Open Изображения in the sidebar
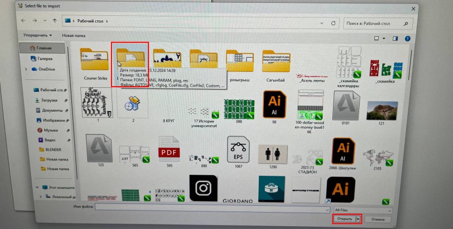453x229 pixels. (x=51, y=120)
